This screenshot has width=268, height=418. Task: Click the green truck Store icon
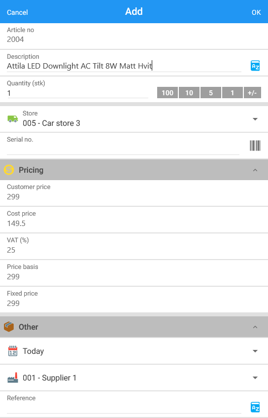point(13,119)
